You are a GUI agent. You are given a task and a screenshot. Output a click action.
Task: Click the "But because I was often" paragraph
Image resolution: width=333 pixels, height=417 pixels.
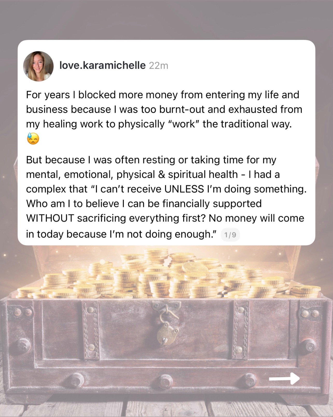tap(166, 197)
